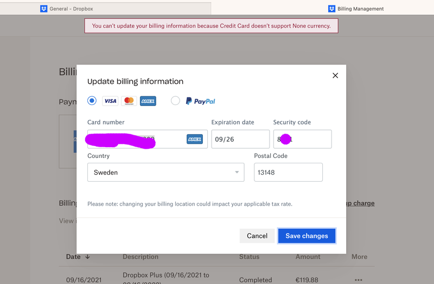This screenshot has width=434, height=284.
Task: Select the PayPal payment radio button
Action: (x=175, y=101)
